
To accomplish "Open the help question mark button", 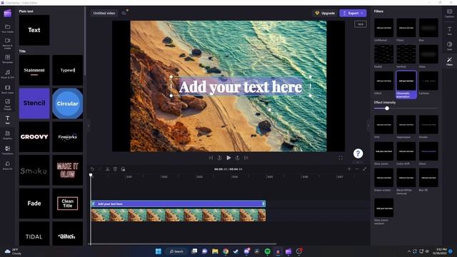I will click(x=358, y=153).
